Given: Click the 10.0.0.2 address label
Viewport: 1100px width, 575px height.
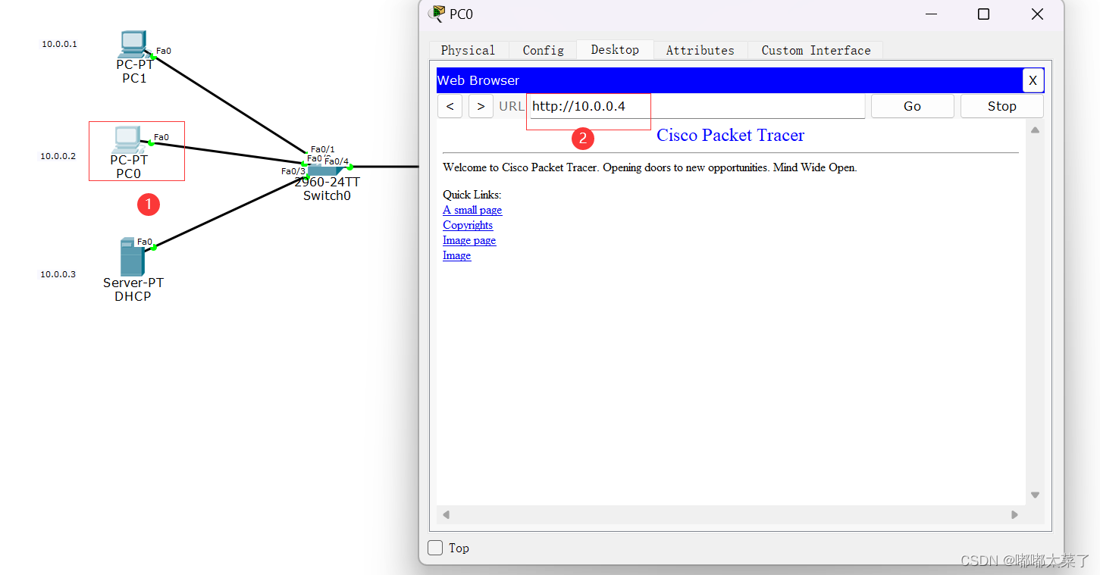Looking at the screenshot, I should coord(58,156).
